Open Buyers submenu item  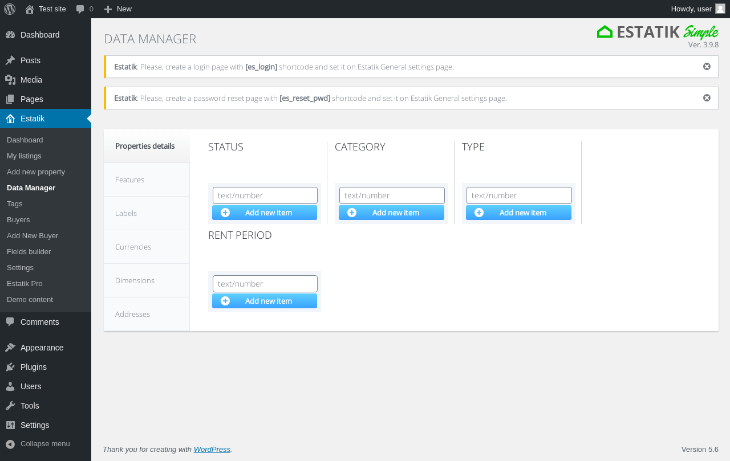click(x=46, y=220)
